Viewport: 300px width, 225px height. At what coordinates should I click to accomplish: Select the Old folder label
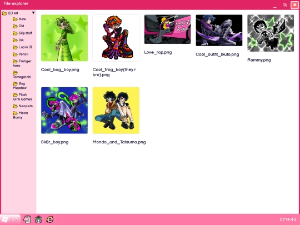21,26
